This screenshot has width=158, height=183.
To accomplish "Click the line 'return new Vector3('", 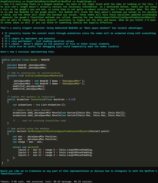I will (26, 147).
